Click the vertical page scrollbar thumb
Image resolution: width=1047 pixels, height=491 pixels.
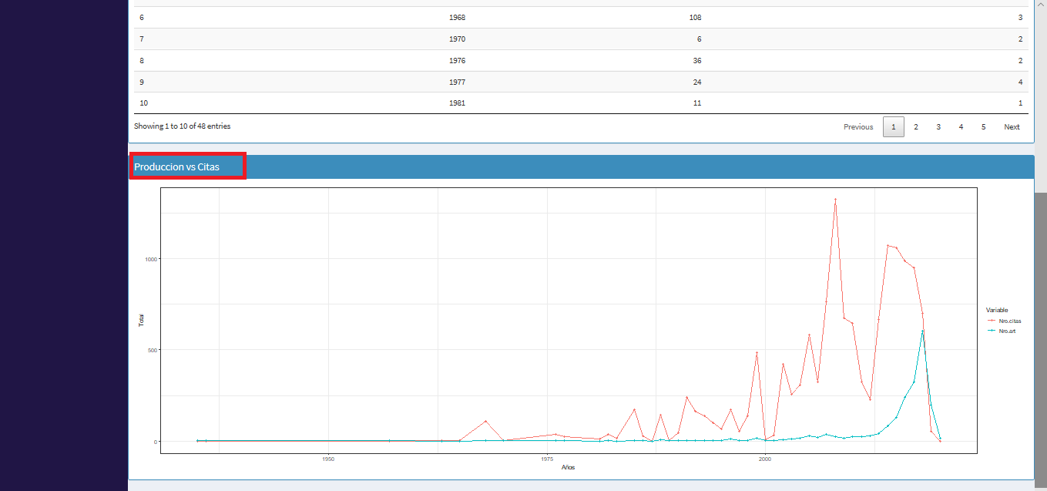1040,339
